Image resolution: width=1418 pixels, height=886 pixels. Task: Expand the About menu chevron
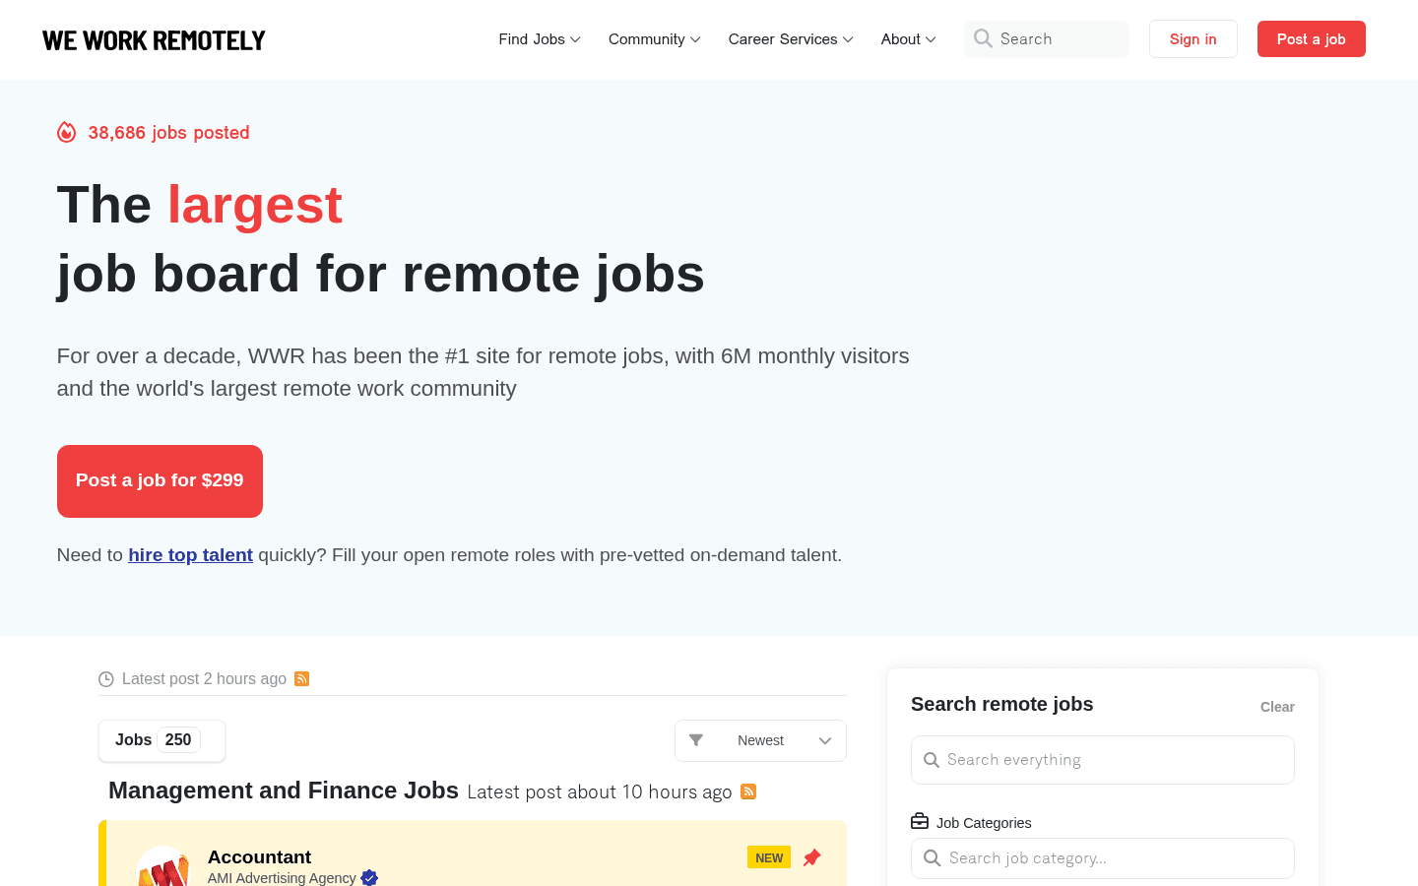(x=929, y=39)
